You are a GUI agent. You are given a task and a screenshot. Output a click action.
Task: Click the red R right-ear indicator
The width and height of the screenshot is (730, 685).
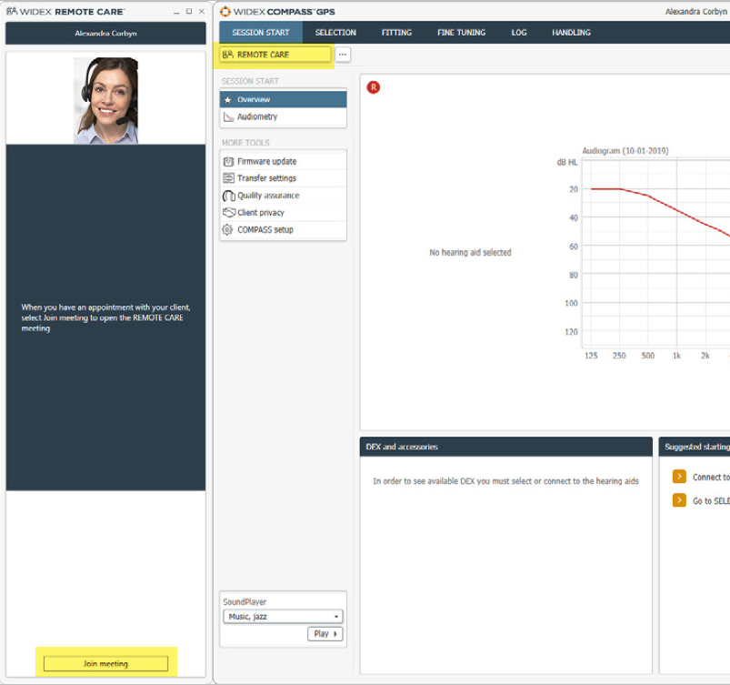(374, 87)
